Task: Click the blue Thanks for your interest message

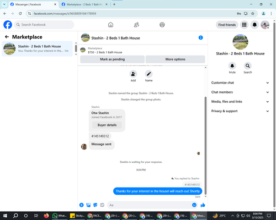Action: [x=158, y=191]
